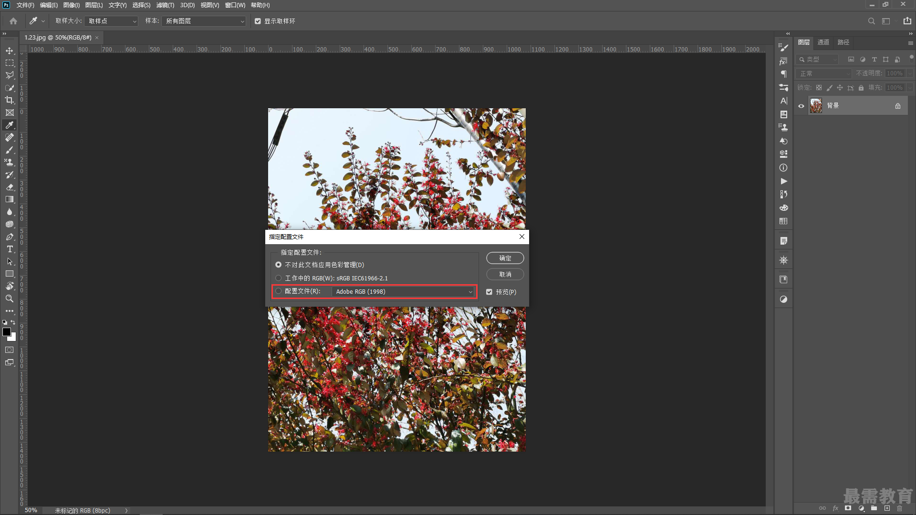Select the Eraser tool
916x515 pixels.
(x=10, y=187)
